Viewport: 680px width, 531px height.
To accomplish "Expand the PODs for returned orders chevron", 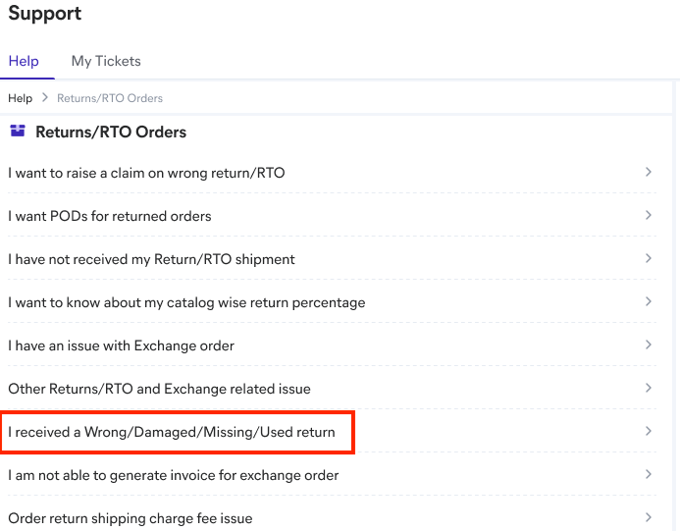I will click(649, 216).
